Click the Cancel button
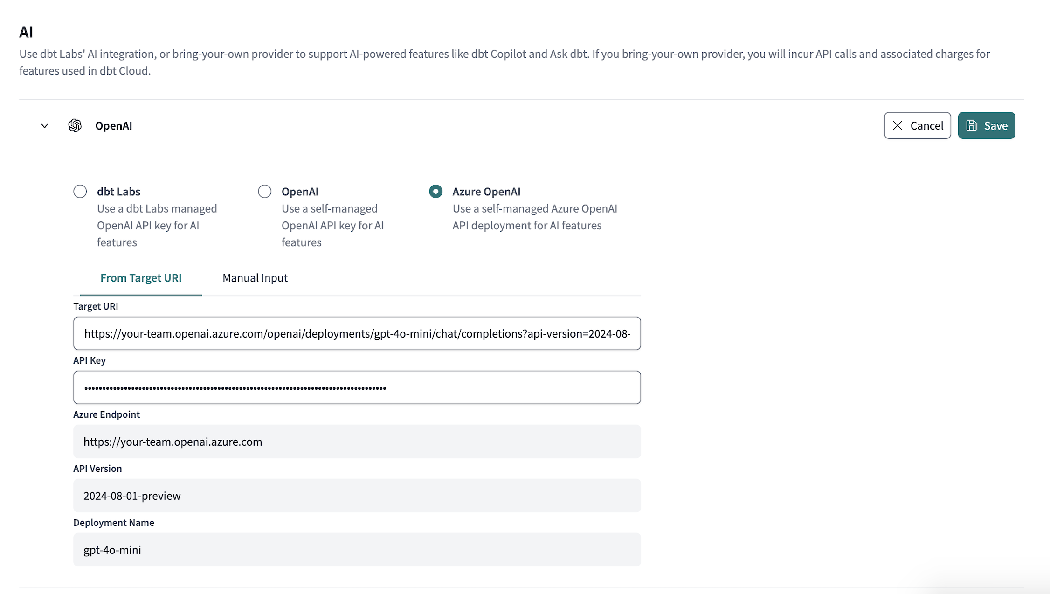1050x594 pixels. tap(917, 125)
